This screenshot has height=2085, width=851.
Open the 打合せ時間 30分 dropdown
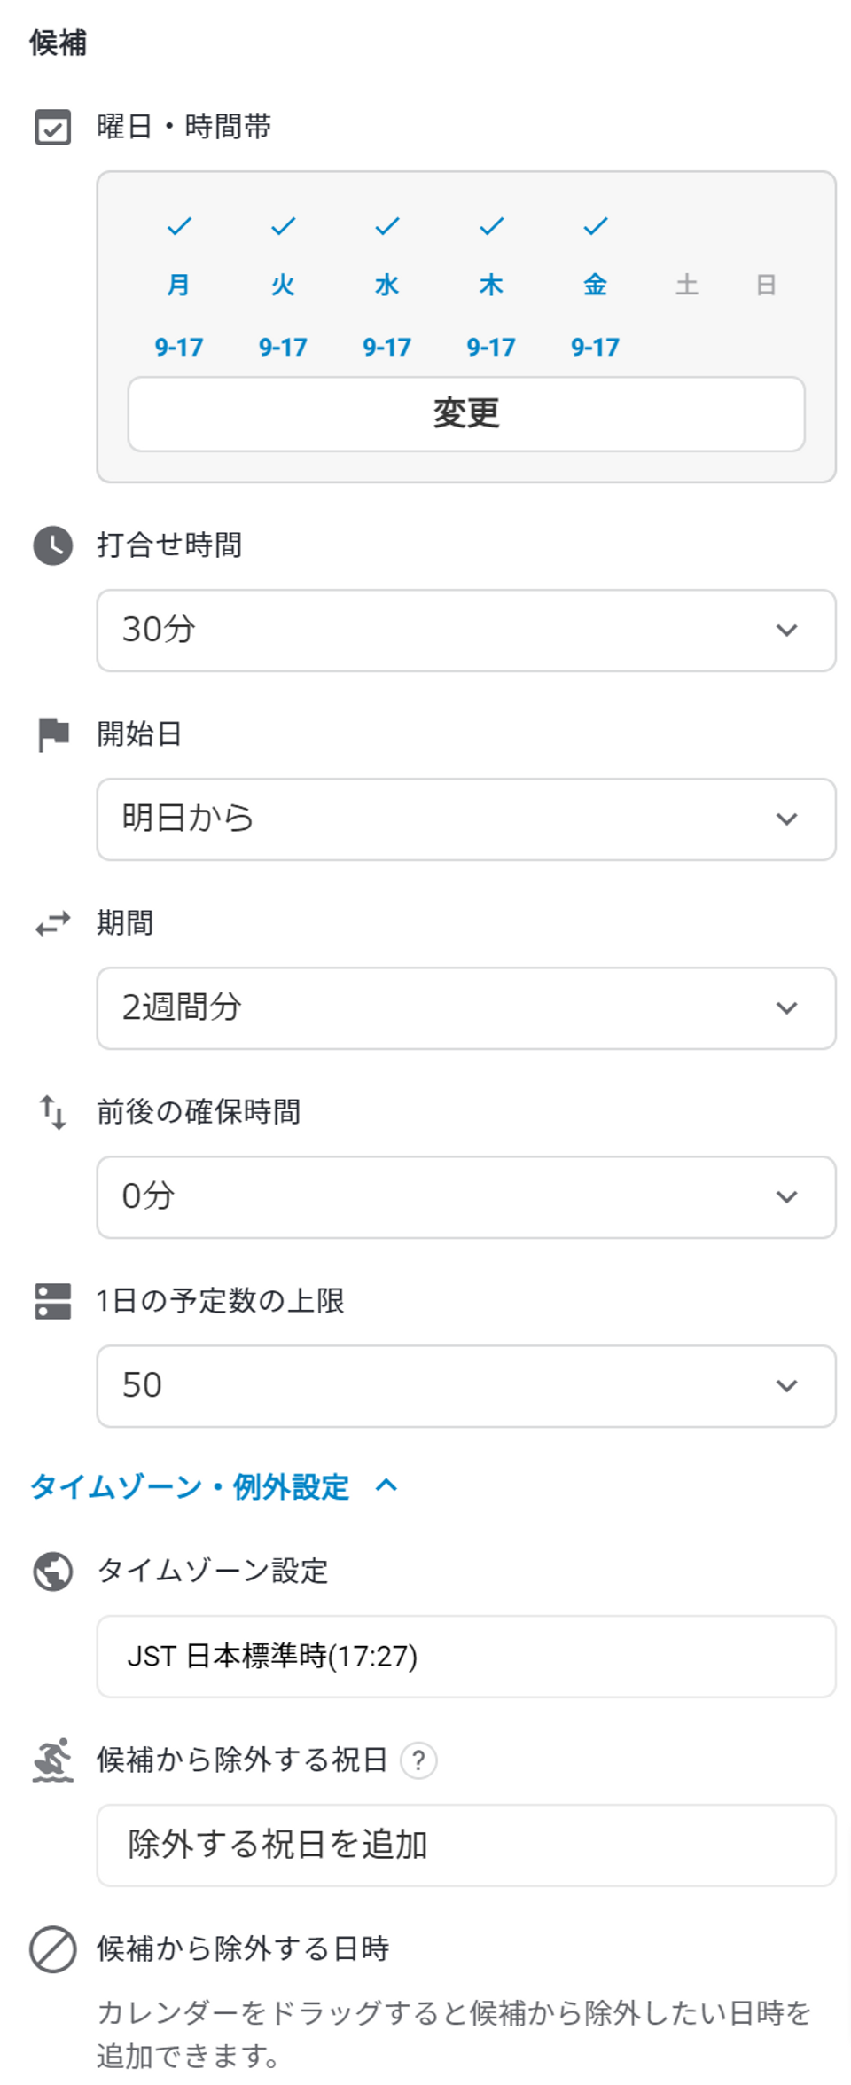click(x=466, y=631)
